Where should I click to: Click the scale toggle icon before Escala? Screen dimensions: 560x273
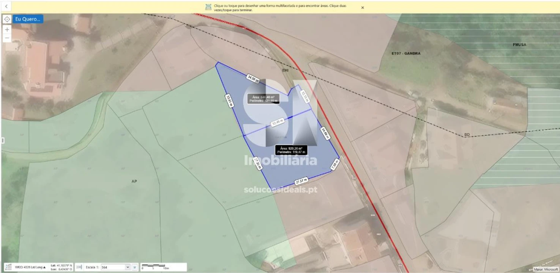pyautogui.click(x=79, y=267)
